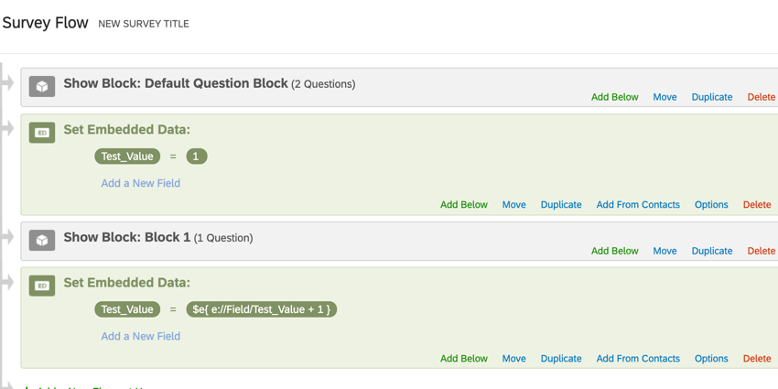Screen dimensions: 778x389
Task: Select the first Test_Value field name pill
Action: [127, 157]
